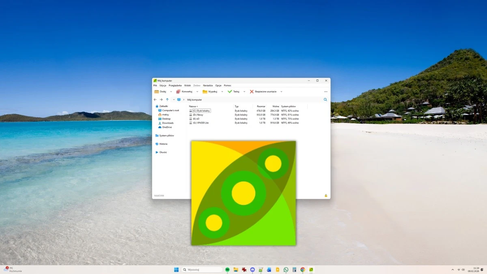Click the search magnifier icon
The width and height of the screenshot is (487, 274).
[325, 99]
